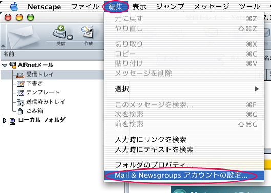271x193 pixels.
Task: Open the 受信 dropdown arrow
Action: [x=70, y=37]
